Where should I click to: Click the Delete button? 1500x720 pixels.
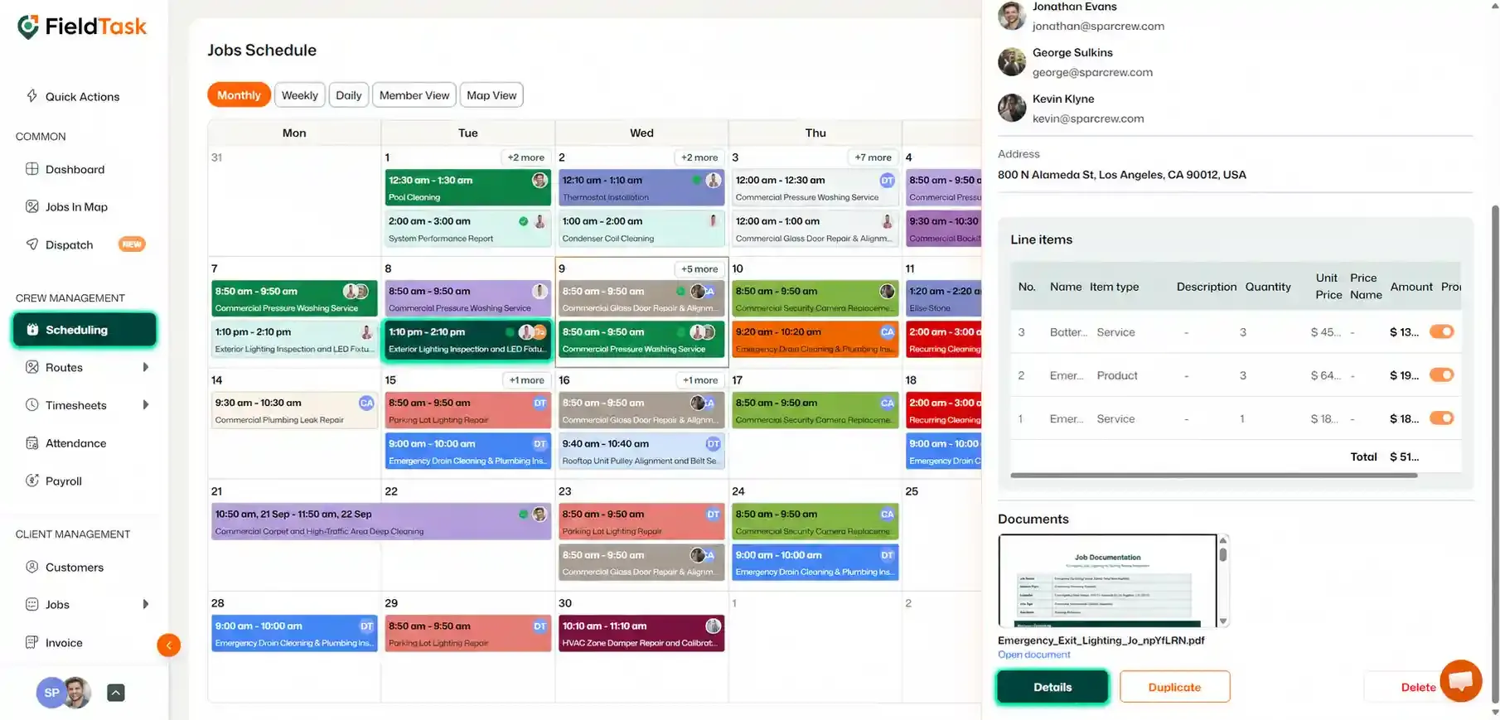click(1418, 687)
